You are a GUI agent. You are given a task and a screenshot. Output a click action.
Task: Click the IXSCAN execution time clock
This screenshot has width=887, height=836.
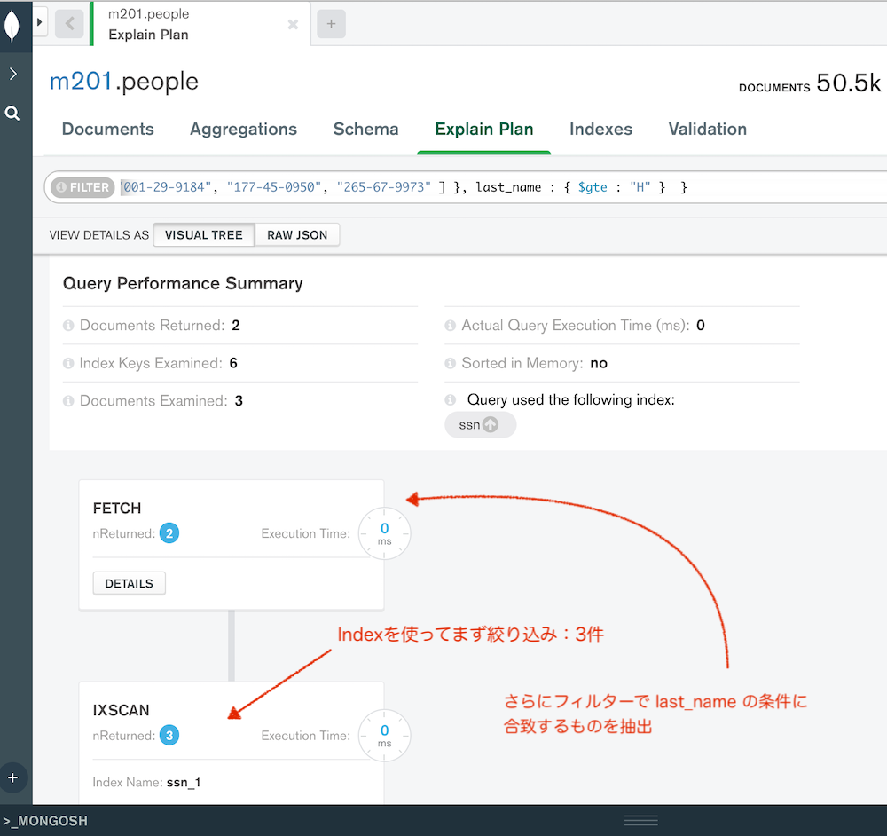click(x=385, y=736)
